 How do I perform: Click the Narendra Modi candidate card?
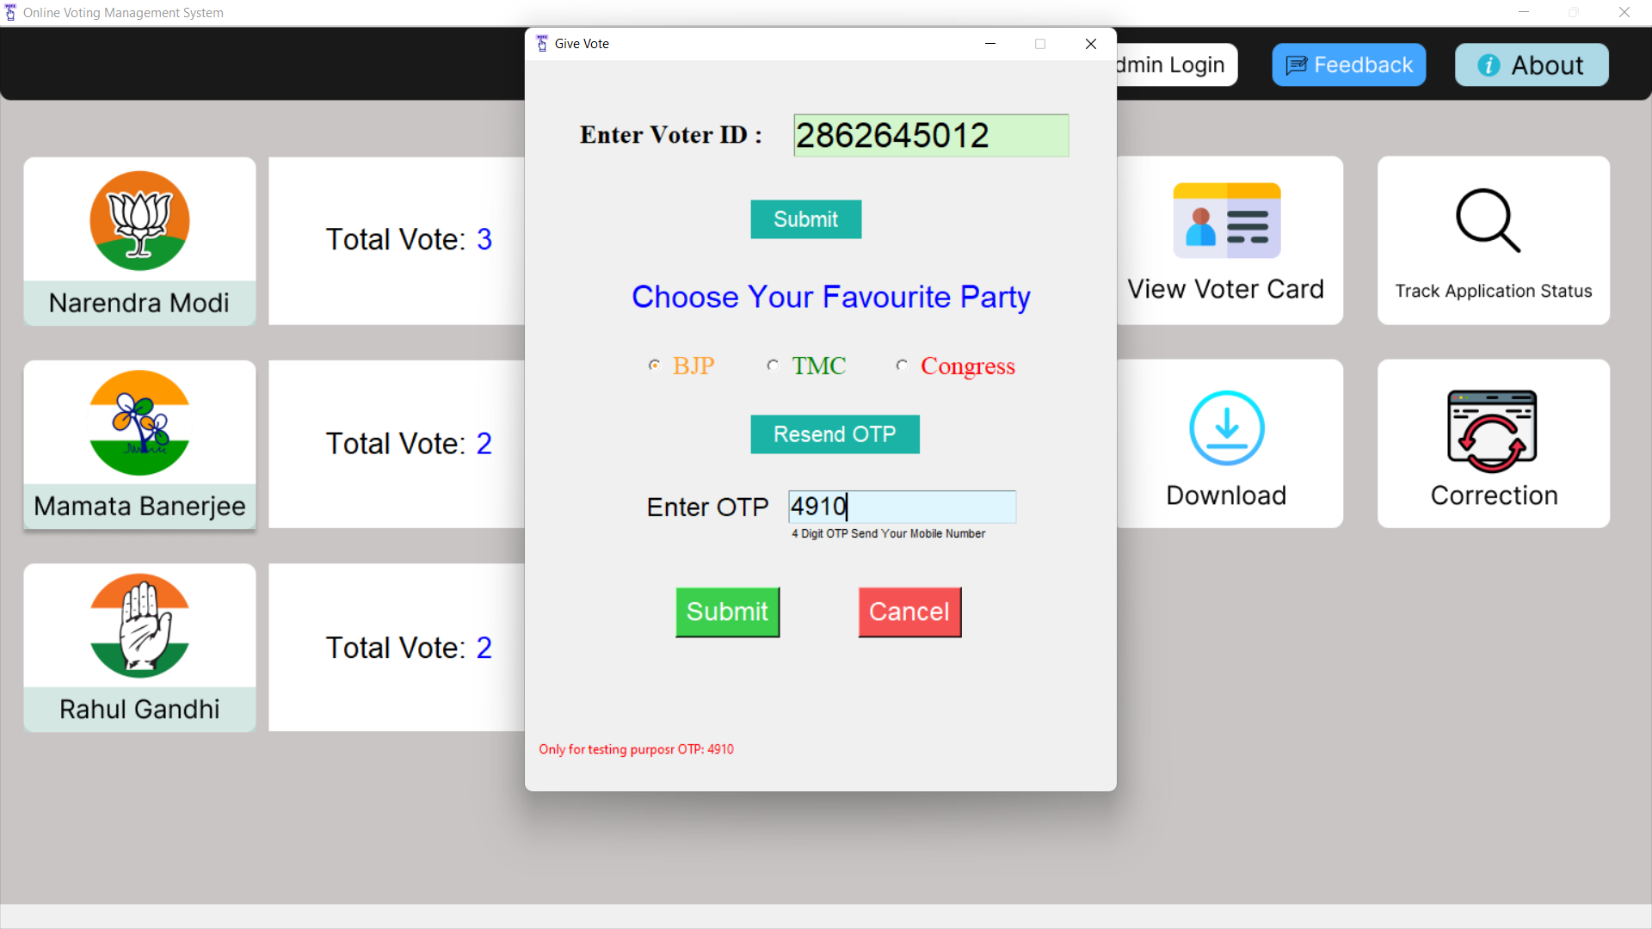pos(139,241)
